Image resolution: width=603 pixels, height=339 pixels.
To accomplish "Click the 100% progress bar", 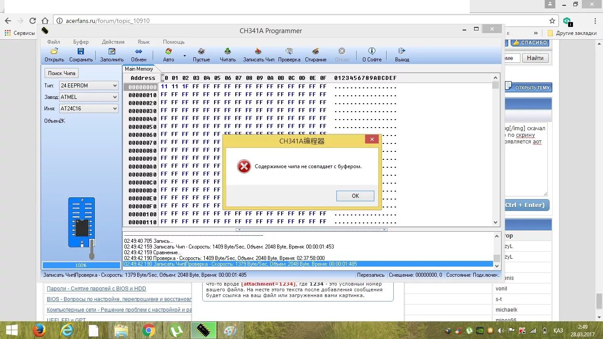I will tap(81, 265).
